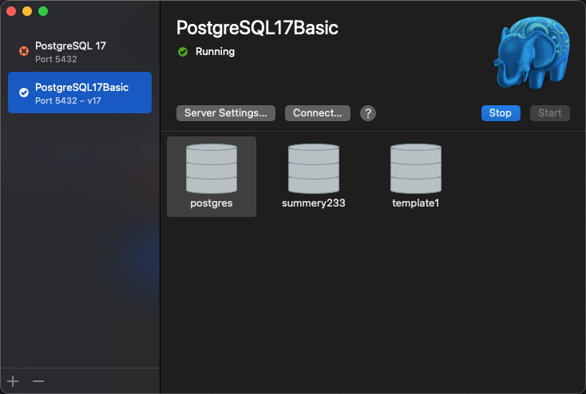Click the summery233 database label
586x394 pixels.
pyautogui.click(x=314, y=203)
